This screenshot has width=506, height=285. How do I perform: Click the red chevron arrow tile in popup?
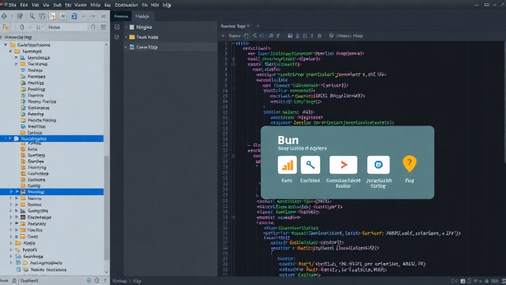click(x=343, y=165)
